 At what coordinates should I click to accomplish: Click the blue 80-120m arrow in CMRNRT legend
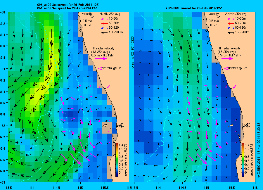231,28
